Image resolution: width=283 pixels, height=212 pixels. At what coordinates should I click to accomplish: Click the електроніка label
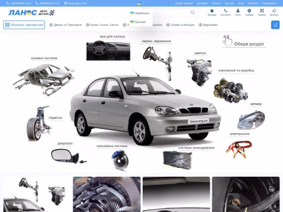(239, 134)
